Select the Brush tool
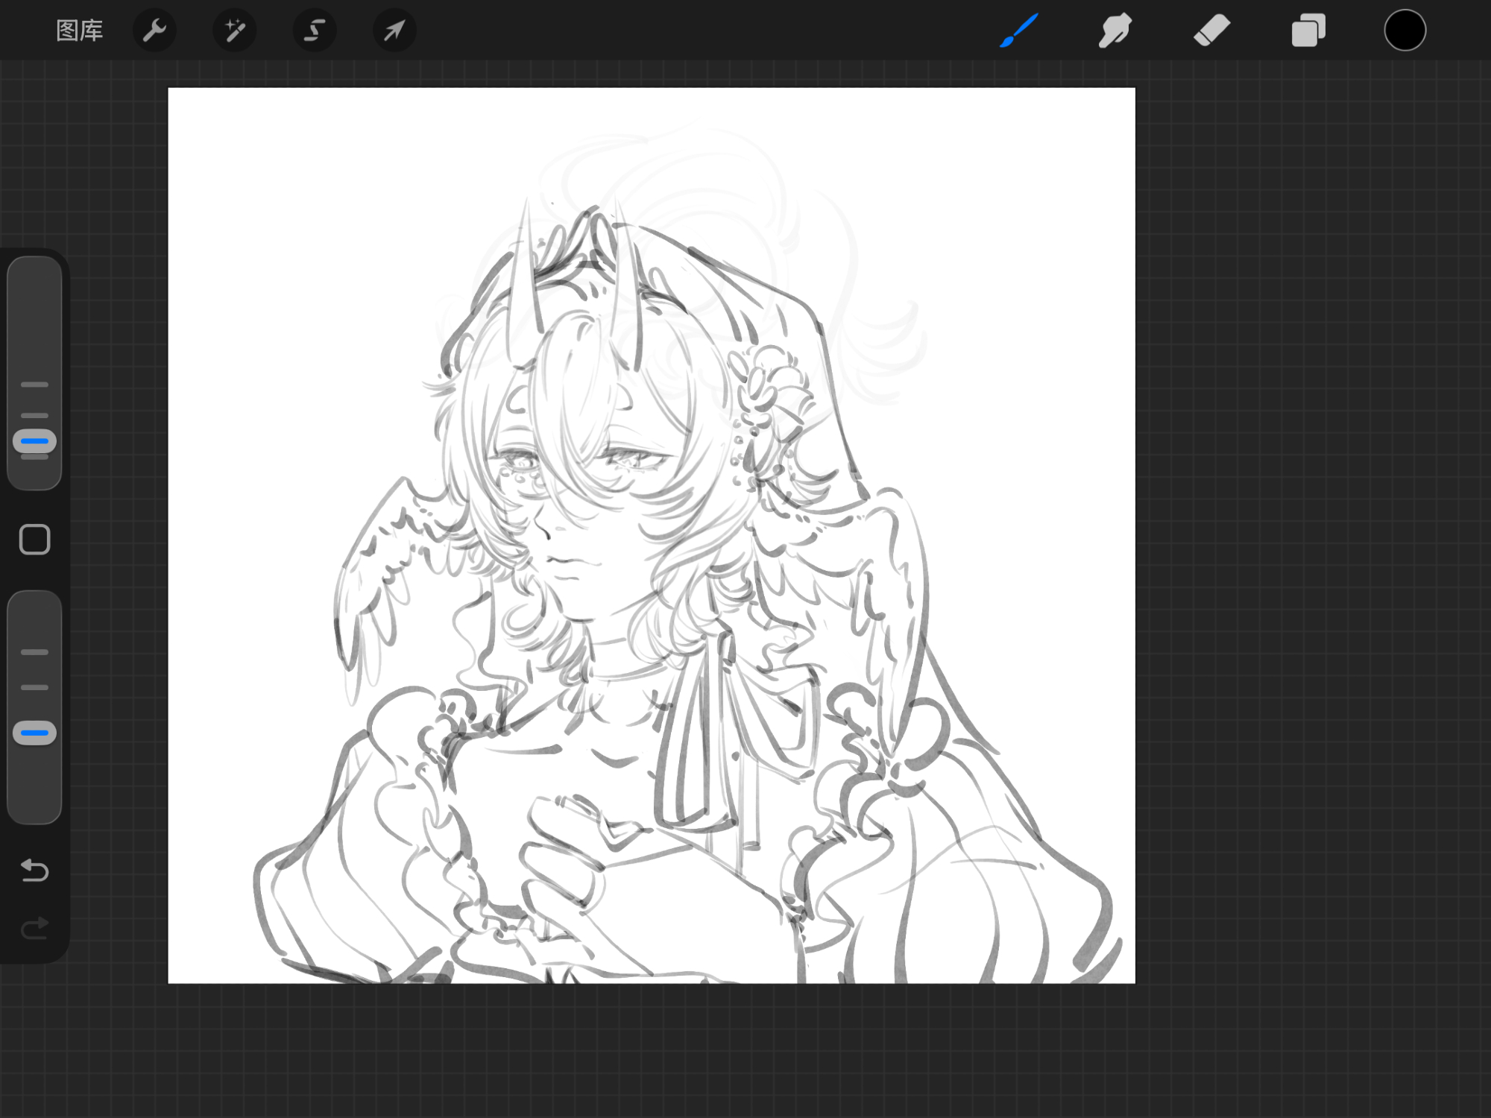 [x=1018, y=31]
